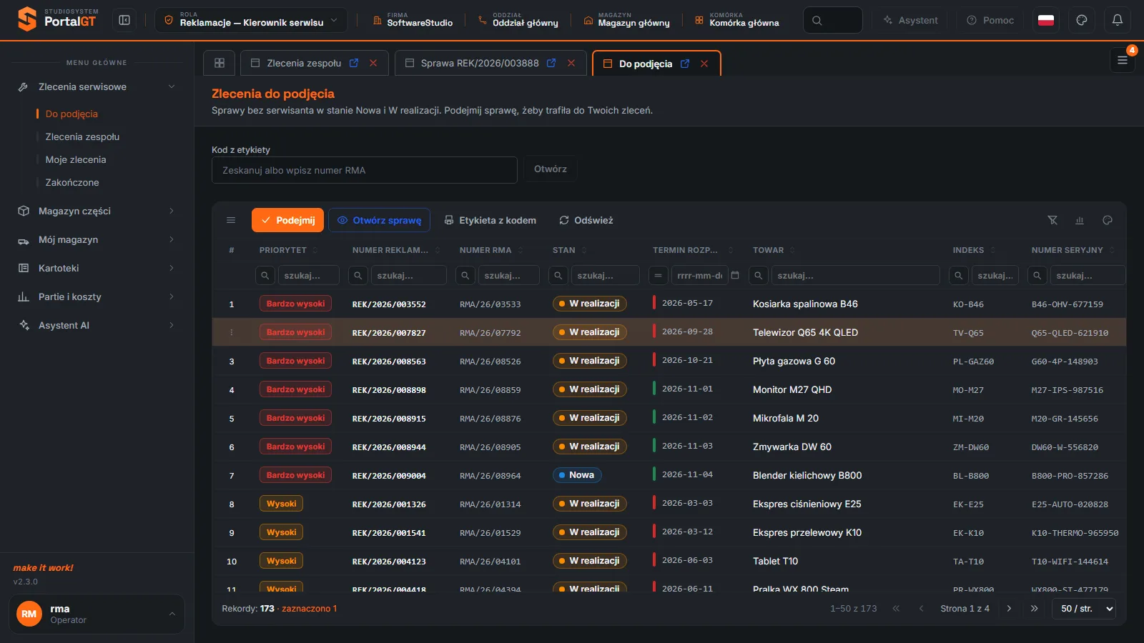The image size is (1144, 643).
Task: Clear filters with the funnel icon
Action: pos(1052,220)
